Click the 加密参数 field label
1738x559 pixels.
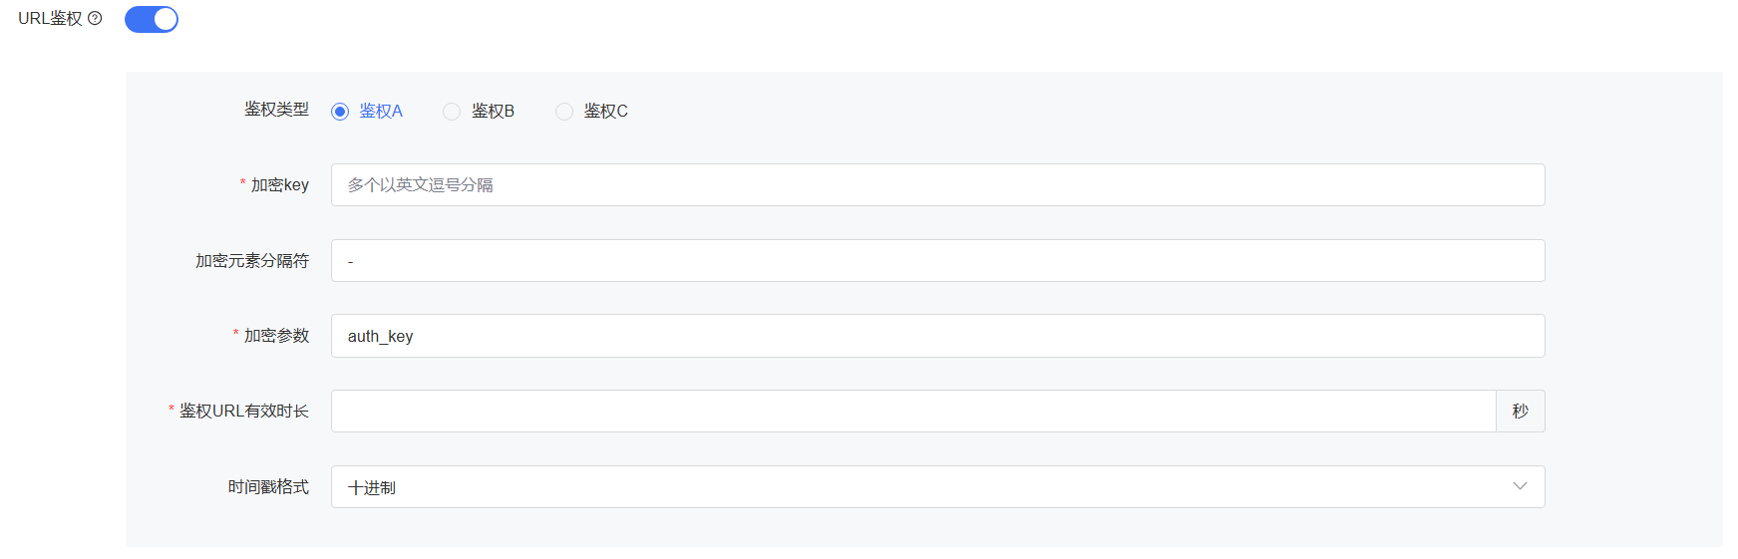click(x=276, y=336)
